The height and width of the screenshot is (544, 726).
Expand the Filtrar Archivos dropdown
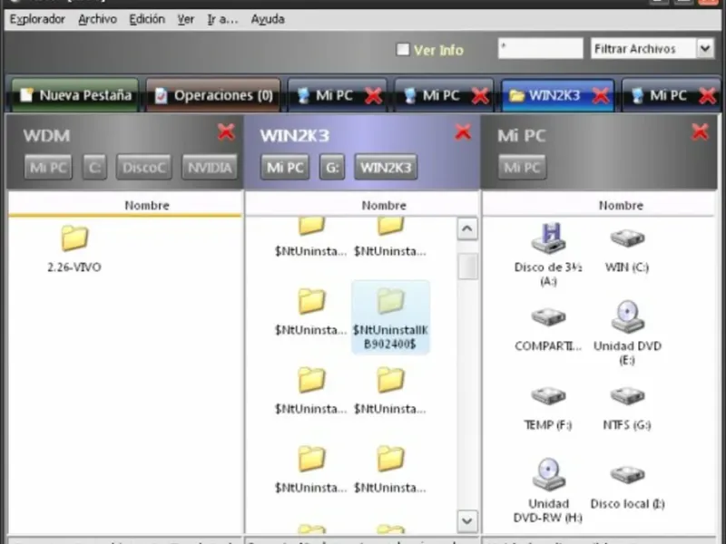705,49
